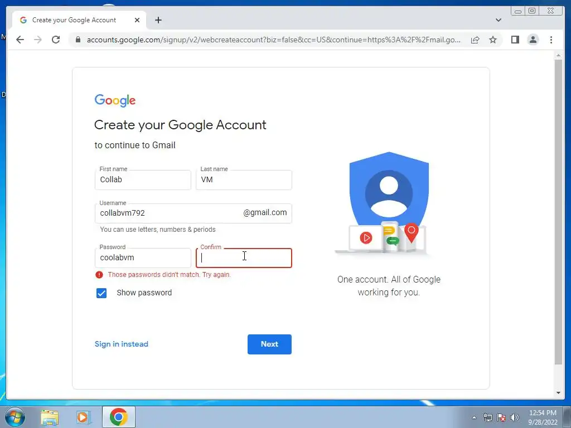Open the Chrome three-dot menu
Viewport: 571px width, 428px height.
(x=551, y=40)
